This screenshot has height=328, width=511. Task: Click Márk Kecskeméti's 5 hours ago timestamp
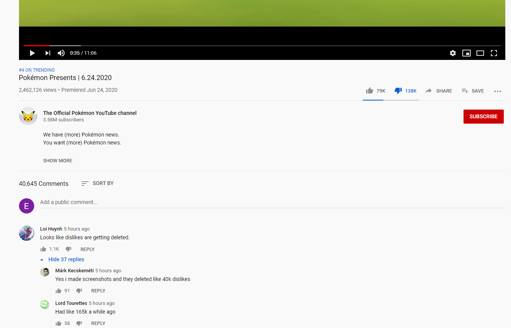pos(108,271)
